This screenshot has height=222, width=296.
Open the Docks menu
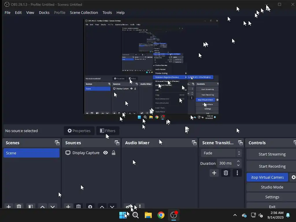pos(44,12)
